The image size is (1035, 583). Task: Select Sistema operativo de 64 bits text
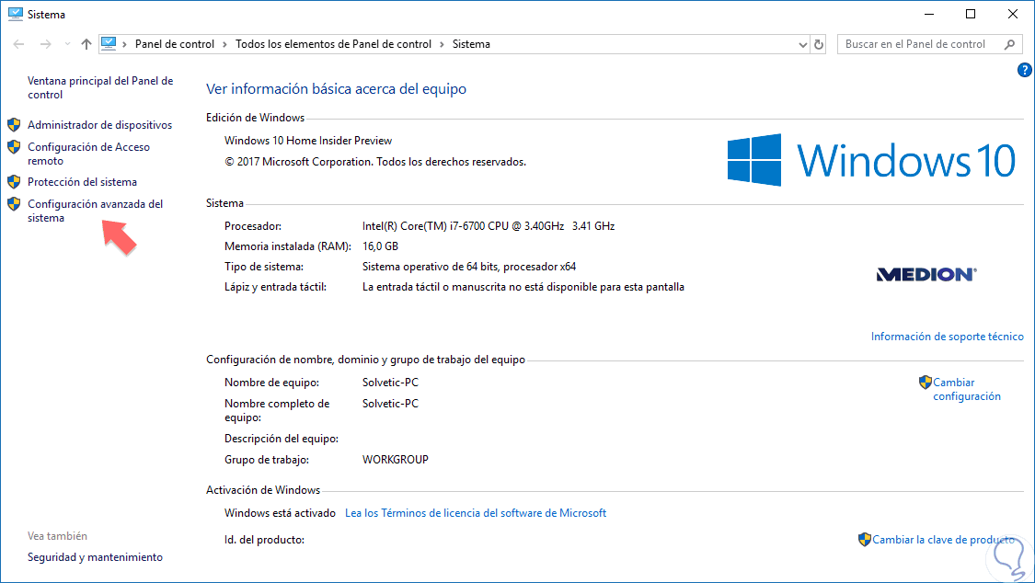(469, 267)
